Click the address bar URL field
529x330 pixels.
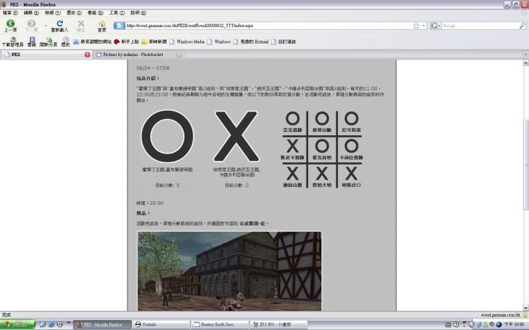(264, 26)
